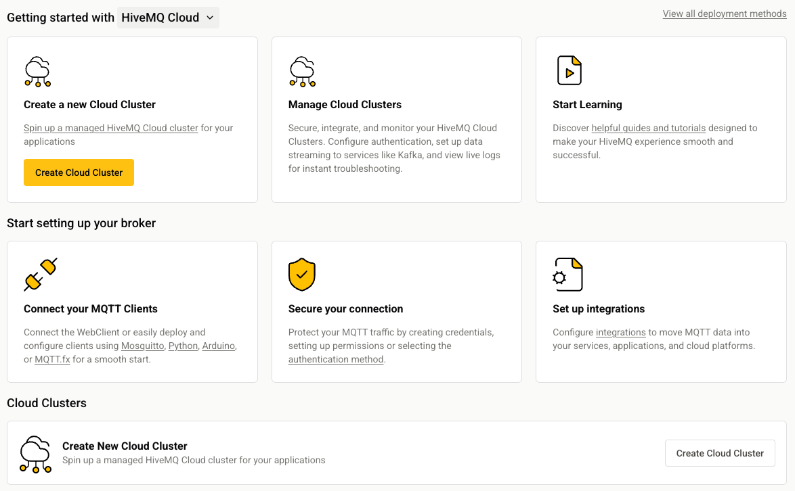Click the Create Cloud Cluster yellow button
This screenshot has height=491, width=795.
(79, 172)
